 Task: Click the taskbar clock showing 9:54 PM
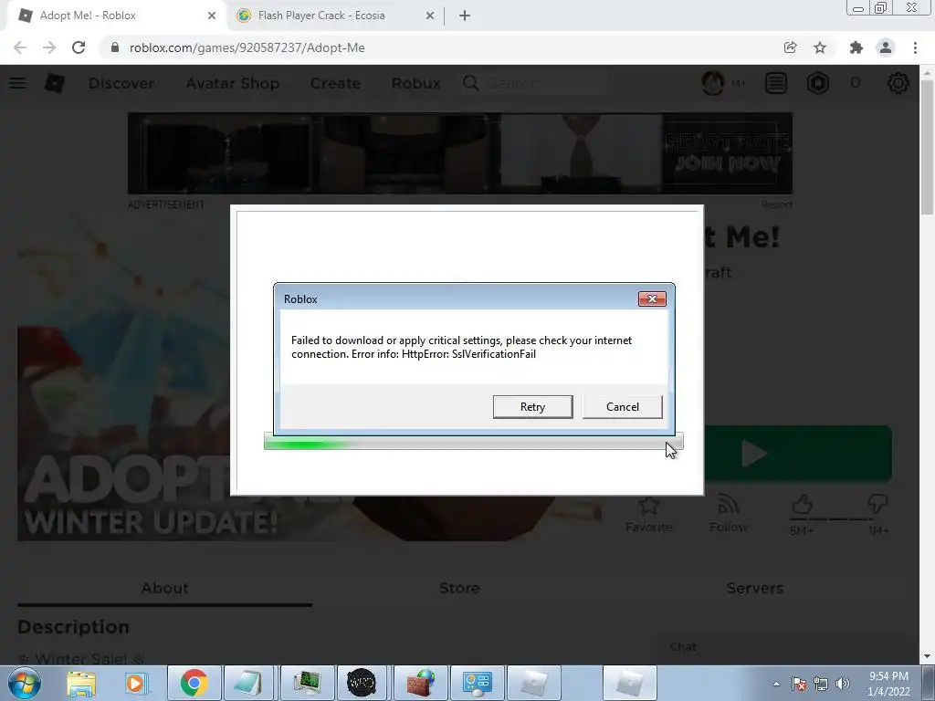(888, 684)
